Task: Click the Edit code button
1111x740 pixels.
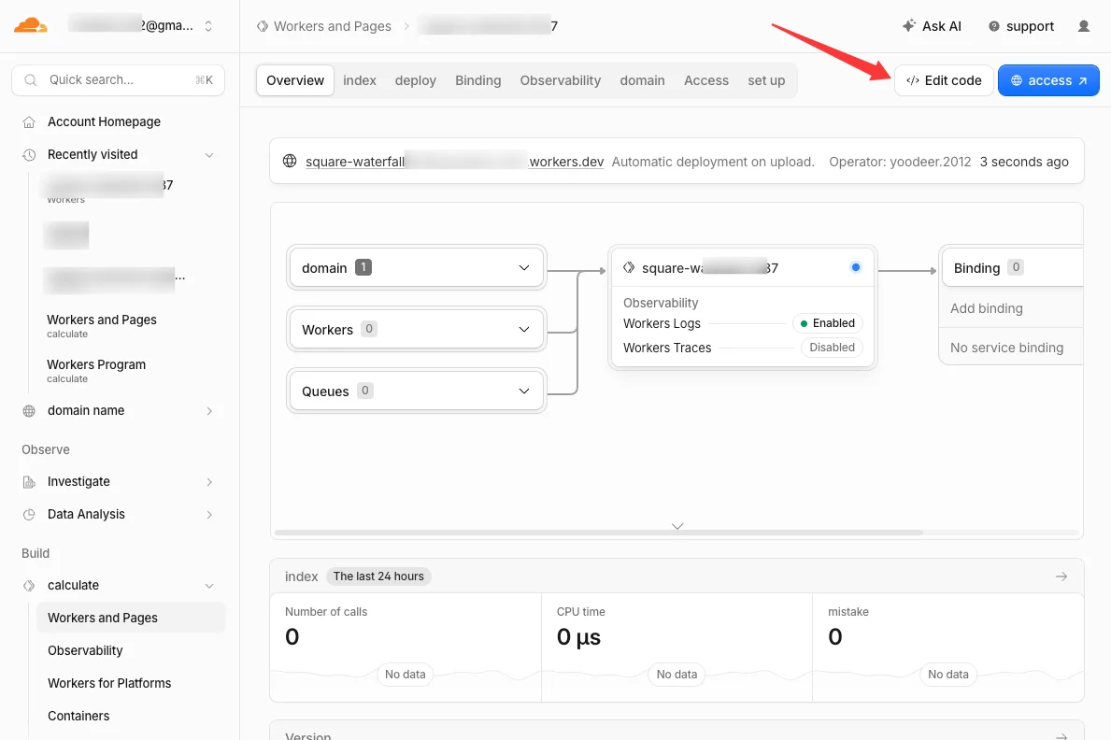Action: point(944,80)
